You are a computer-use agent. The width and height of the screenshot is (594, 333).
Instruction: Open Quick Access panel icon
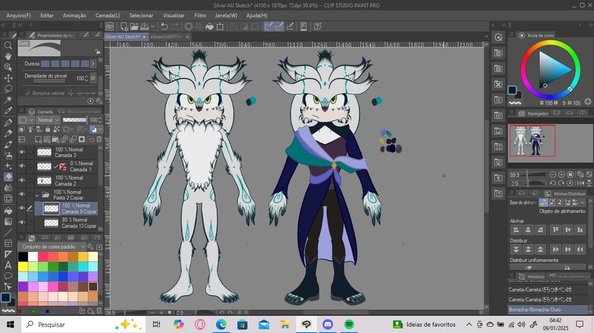(498, 37)
